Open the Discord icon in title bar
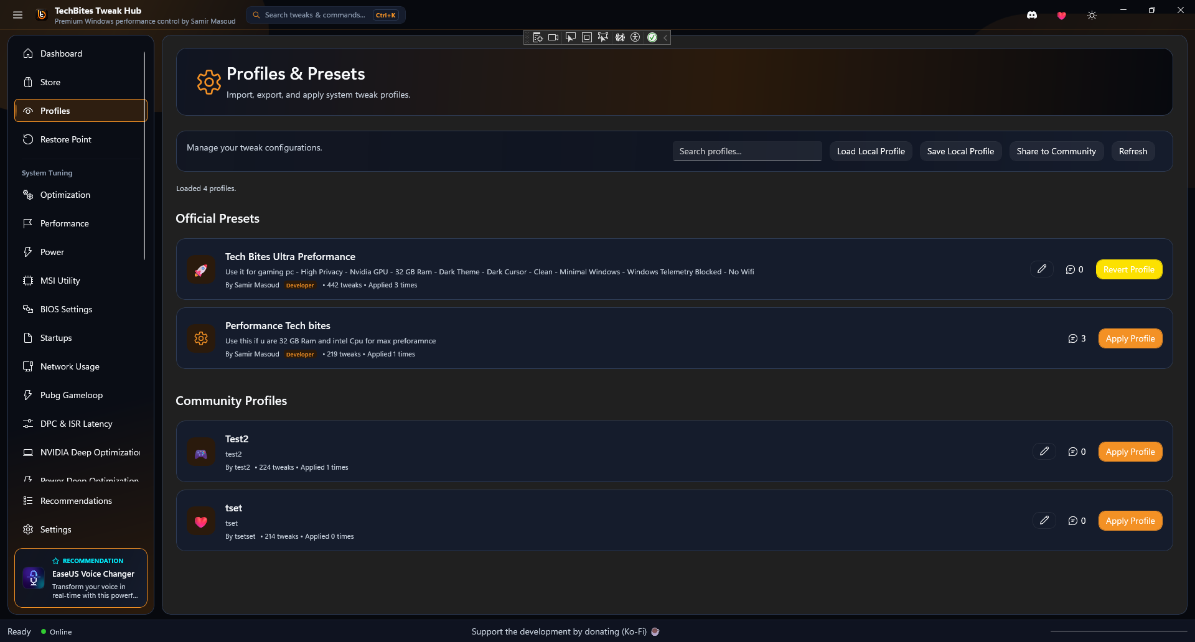The width and height of the screenshot is (1195, 642). coord(1032,15)
